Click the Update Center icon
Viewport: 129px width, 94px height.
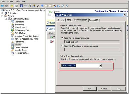click(x=12, y=50)
